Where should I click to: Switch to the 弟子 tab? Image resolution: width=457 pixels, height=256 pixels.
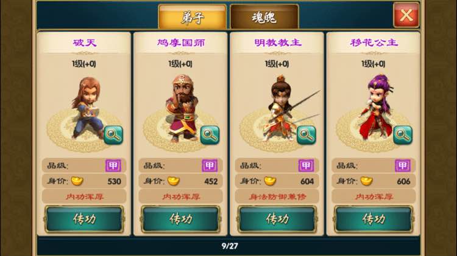[x=193, y=17]
